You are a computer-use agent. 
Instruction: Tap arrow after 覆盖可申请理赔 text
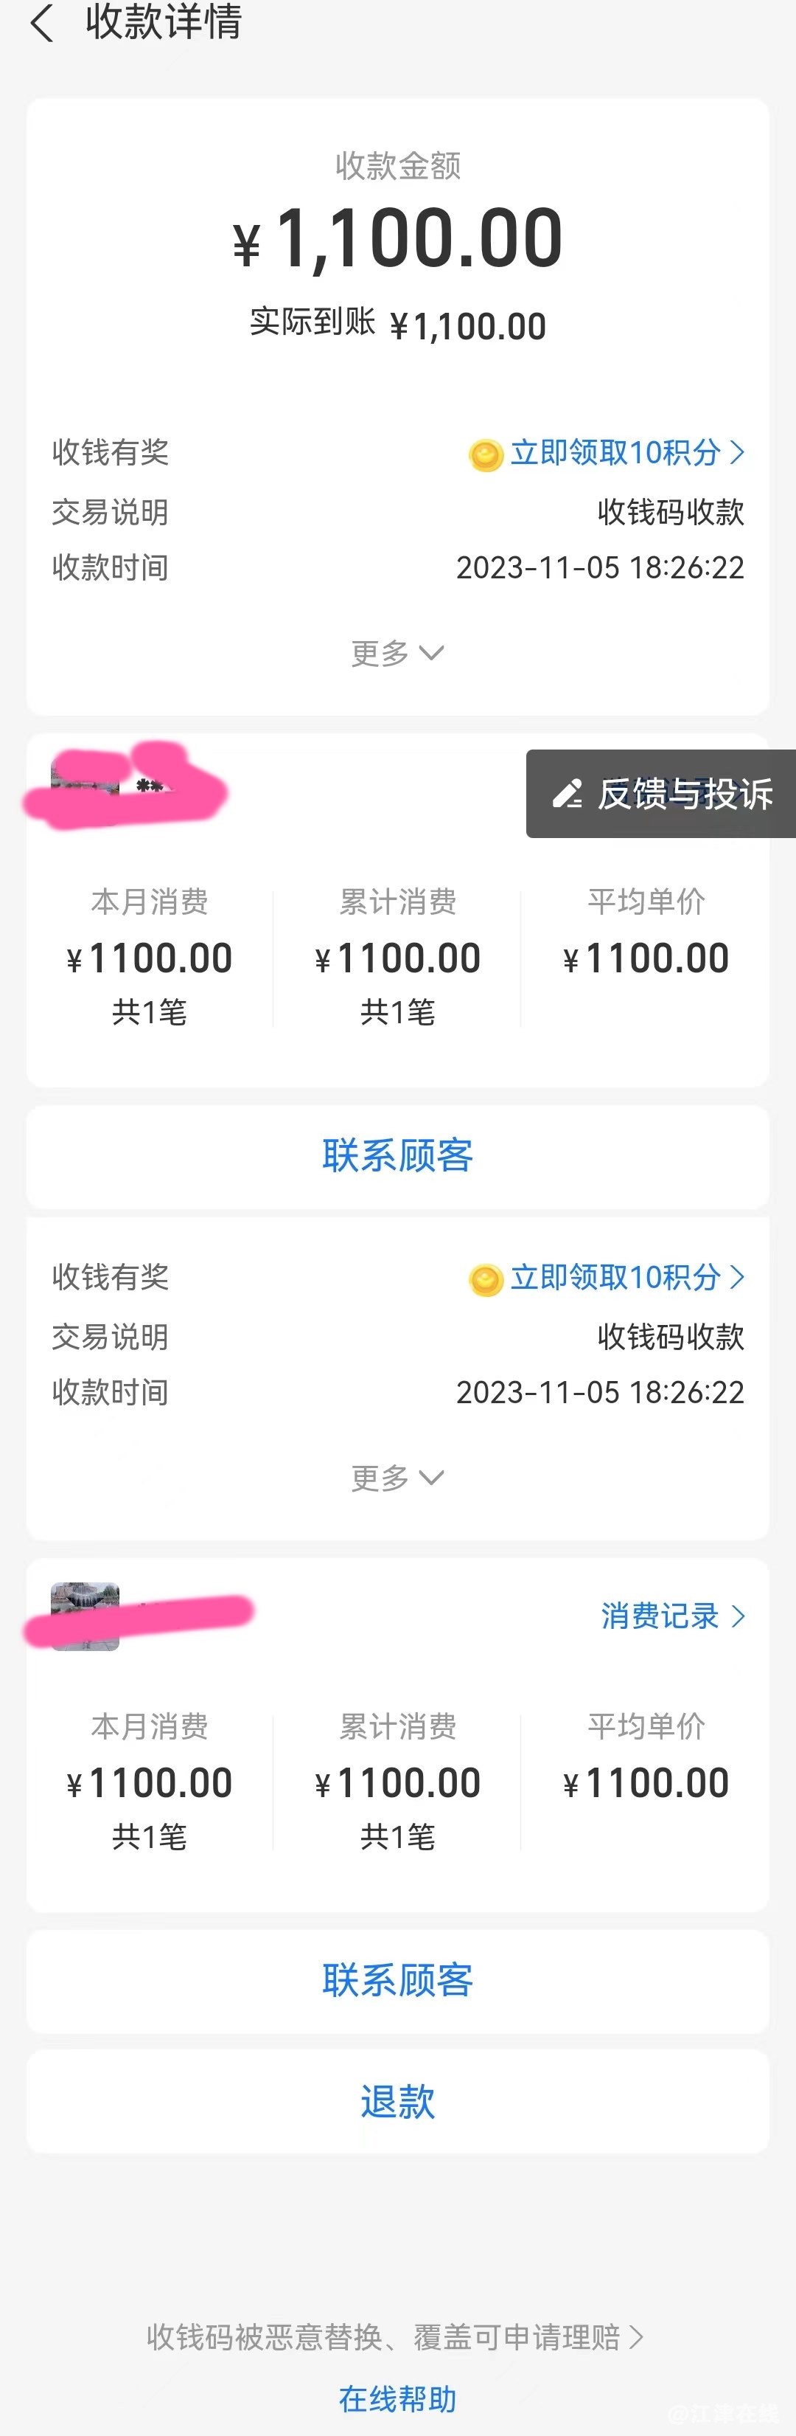click(x=636, y=2338)
